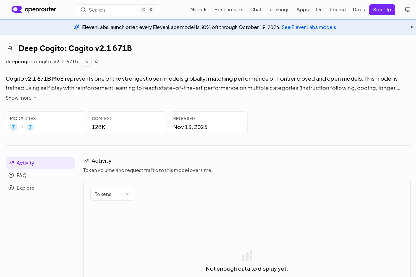This screenshot has height=277, width=416.
Task: Click the Activity heading trend icon
Action: point(86,161)
